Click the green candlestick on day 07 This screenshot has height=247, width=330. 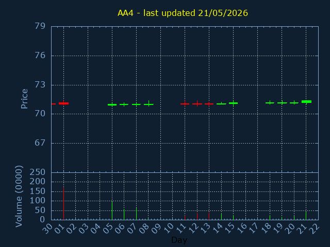coord(136,104)
